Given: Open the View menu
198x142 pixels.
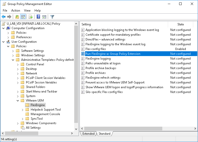Looking at the screenshot, I should (27, 11).
